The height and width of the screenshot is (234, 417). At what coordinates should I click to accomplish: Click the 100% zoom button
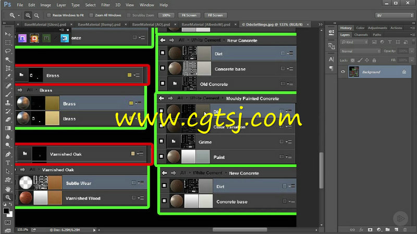(x=166, y=16)
